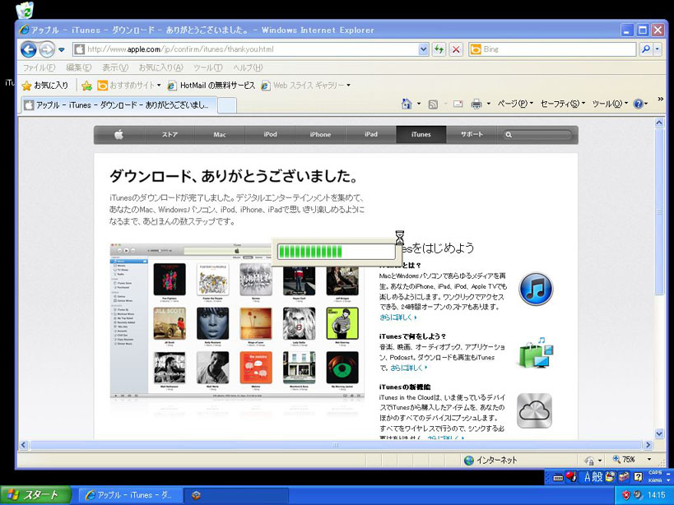Image resolution: width=674 pixels, height=505 pixels.
Task: Click the スタート Windows start button
Action: [x=35, y=495]
